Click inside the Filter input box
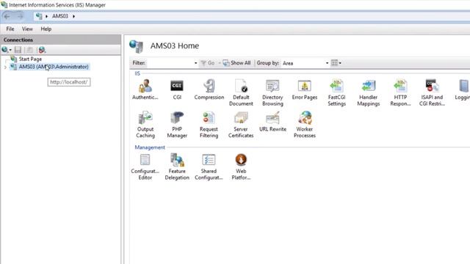470x264 pixels. pyautogui.click(x=170, y=63)
